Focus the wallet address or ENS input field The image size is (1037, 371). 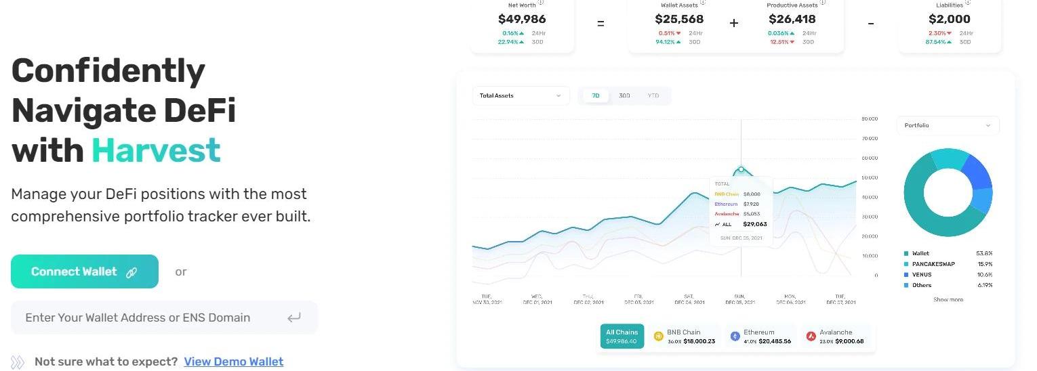(149, 318)
